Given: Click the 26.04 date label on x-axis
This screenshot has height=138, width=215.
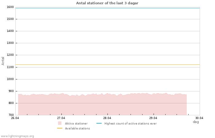Looking at the screenshot, I should pyautogui.click(x=15, y=118).
